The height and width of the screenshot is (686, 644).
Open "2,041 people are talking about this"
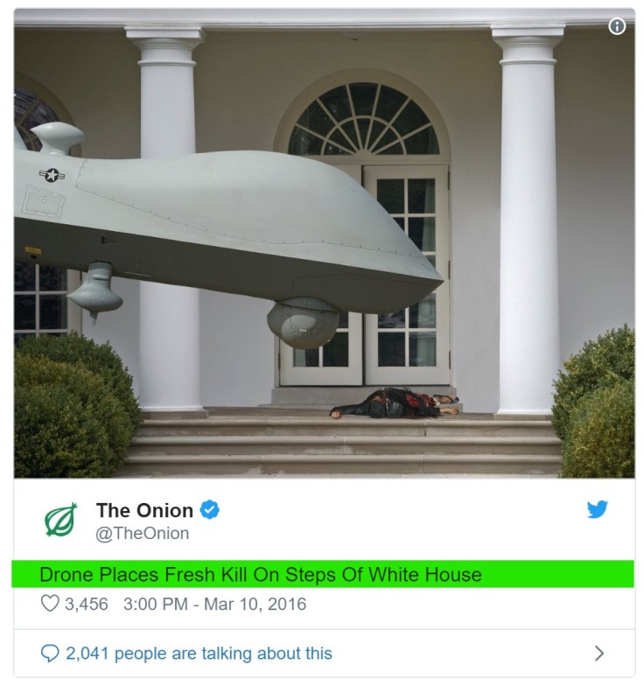[199, 653]
